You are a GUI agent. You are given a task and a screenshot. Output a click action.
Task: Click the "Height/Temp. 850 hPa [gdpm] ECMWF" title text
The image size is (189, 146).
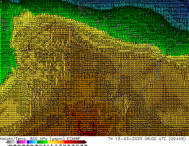click(40, 139)
